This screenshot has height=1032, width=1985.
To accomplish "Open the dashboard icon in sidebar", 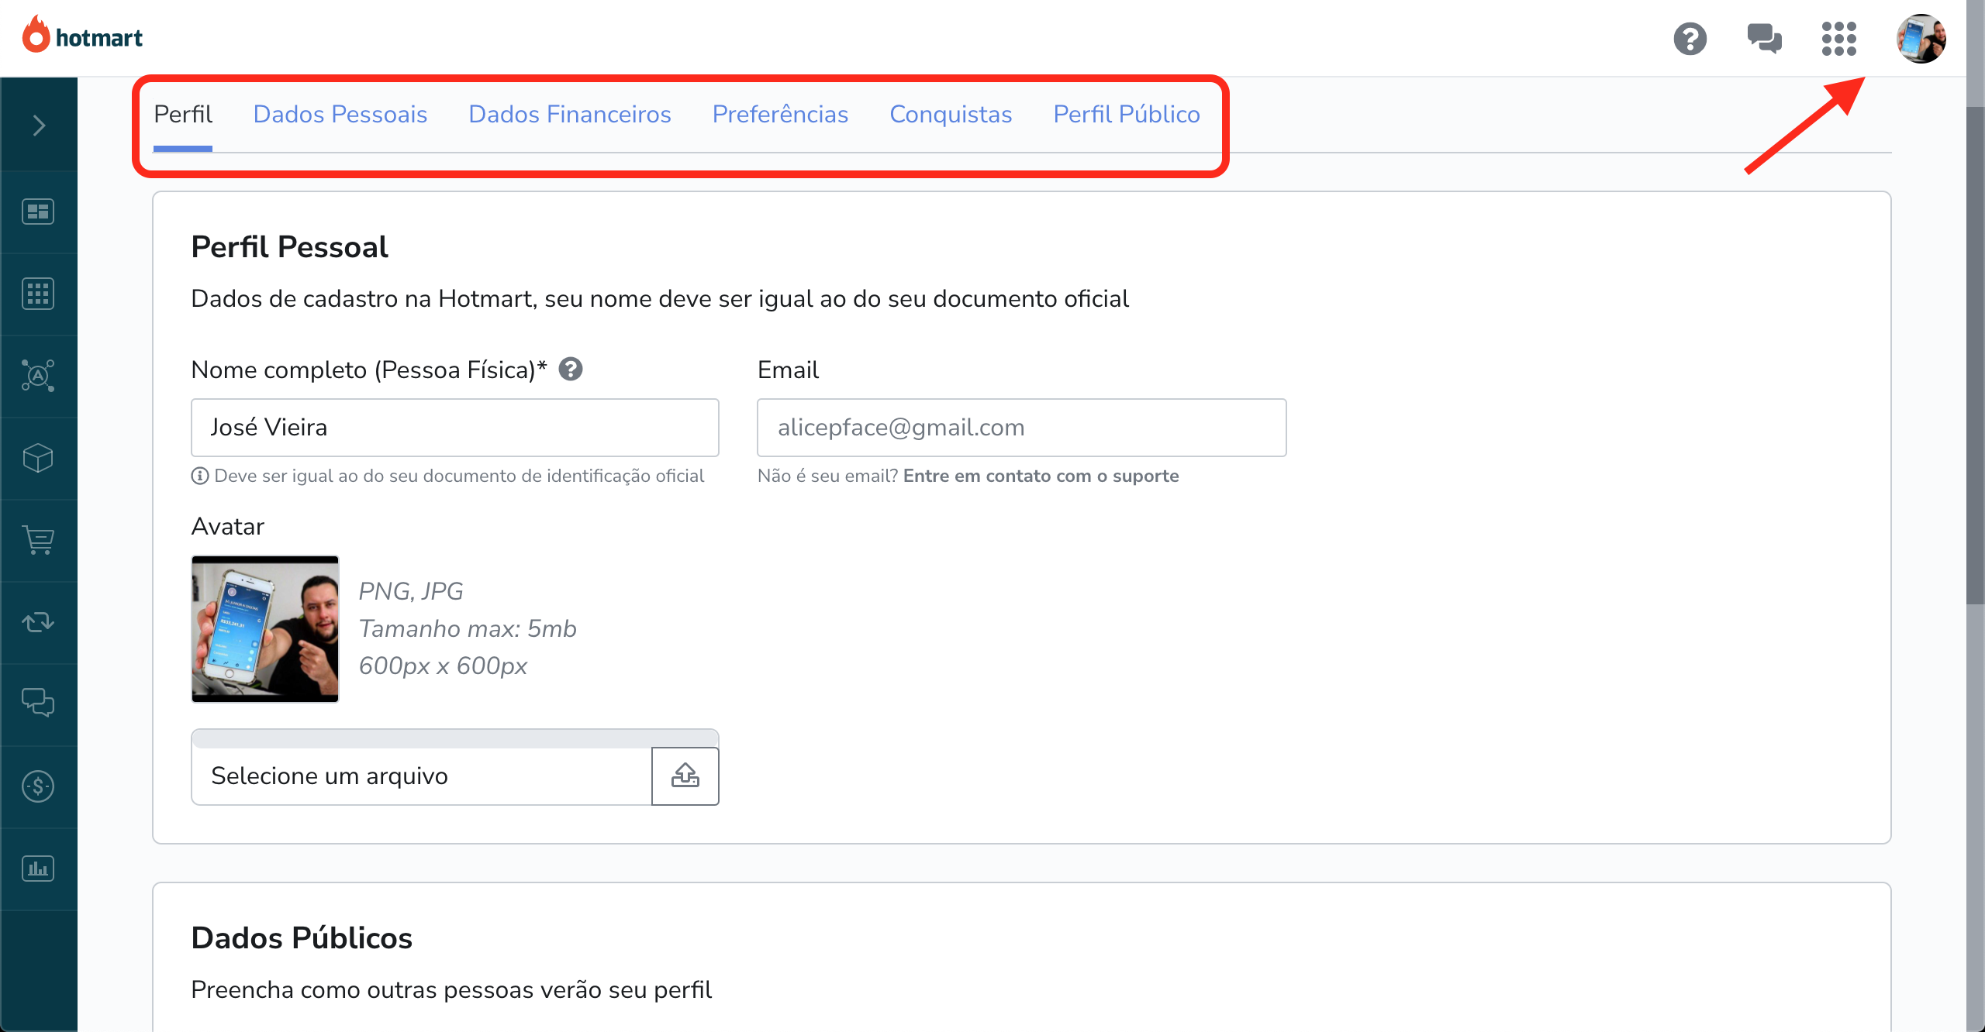I will (38, 212).
